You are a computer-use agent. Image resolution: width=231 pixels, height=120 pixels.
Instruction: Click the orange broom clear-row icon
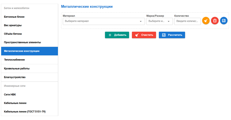tap(206, 21)
